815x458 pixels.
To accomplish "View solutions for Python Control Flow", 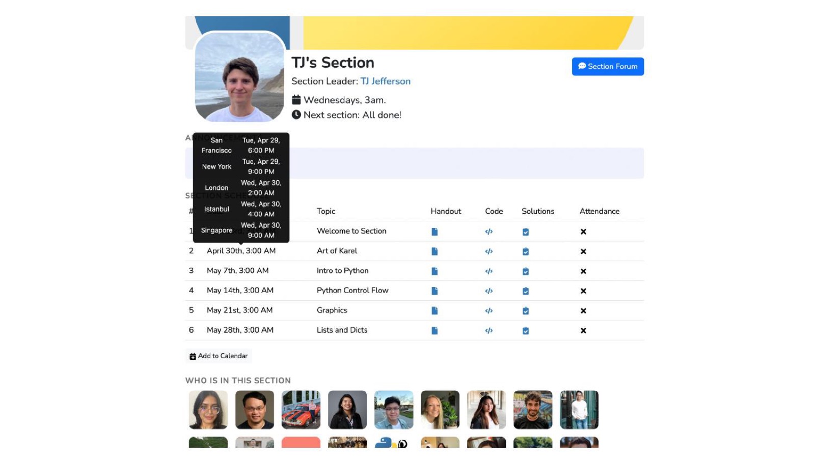I will (526, 291).
